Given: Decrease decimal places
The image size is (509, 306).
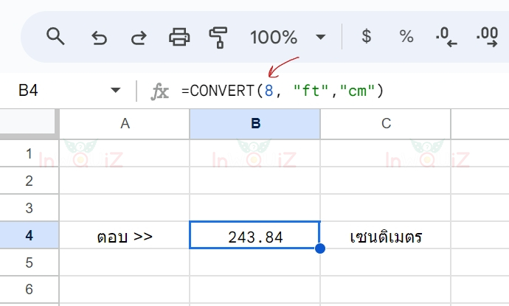Looking at the screenshot, I should pos(446,37).
